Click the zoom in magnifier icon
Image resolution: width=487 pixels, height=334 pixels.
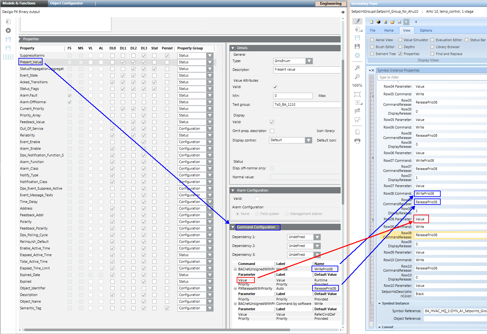[x=357, y=68]
